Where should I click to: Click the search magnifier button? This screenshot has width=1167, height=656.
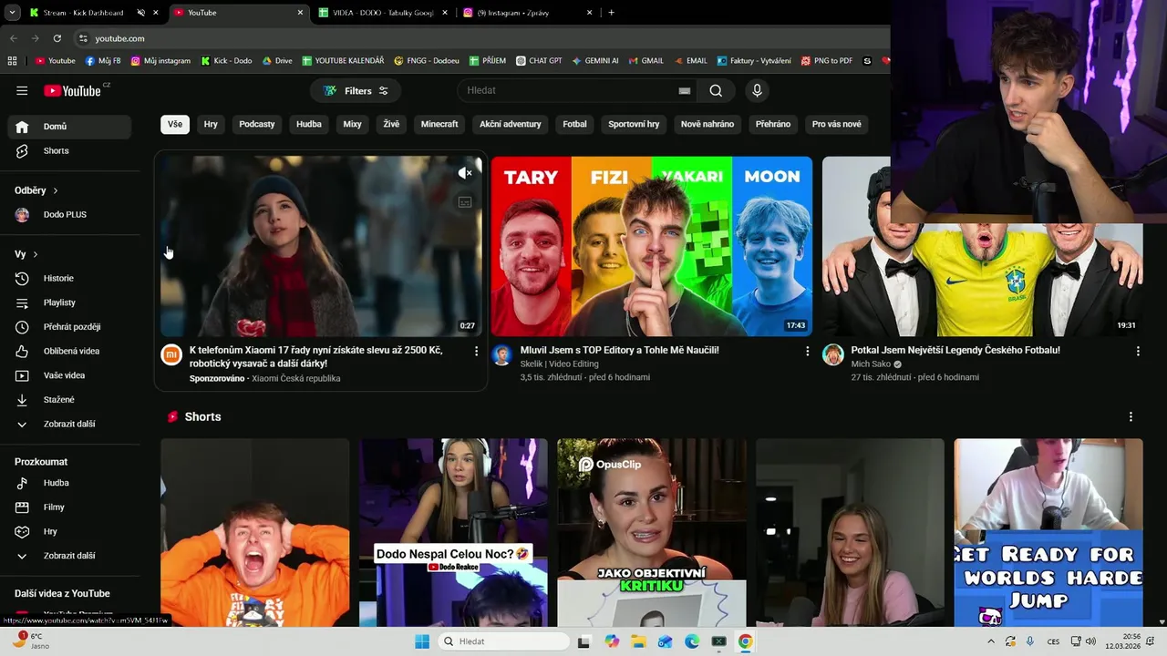coord(716,90)
